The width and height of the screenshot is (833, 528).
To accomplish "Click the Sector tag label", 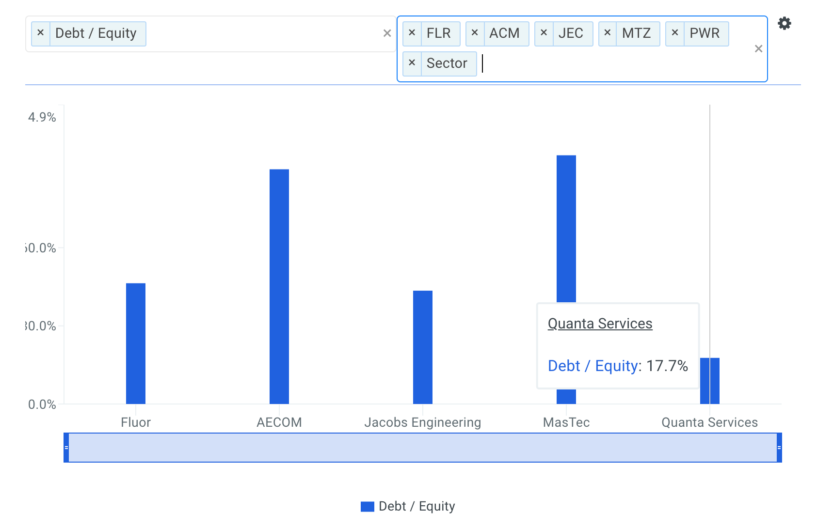I will click(x=447, y=63).
